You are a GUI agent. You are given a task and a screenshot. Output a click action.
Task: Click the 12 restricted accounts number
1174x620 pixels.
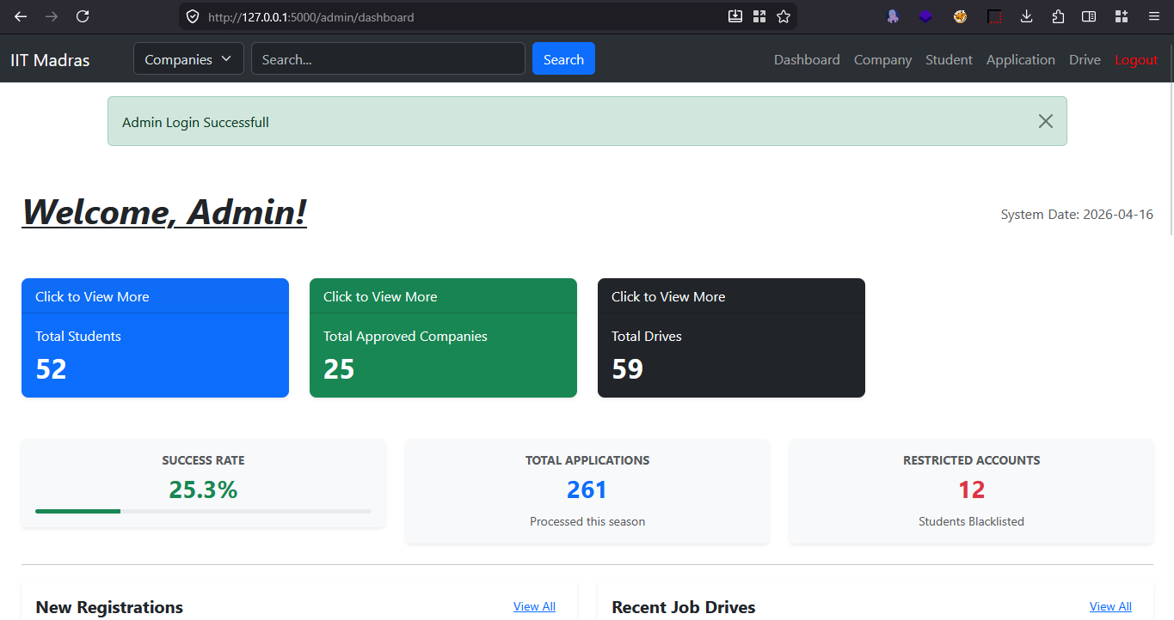(971, 489)
